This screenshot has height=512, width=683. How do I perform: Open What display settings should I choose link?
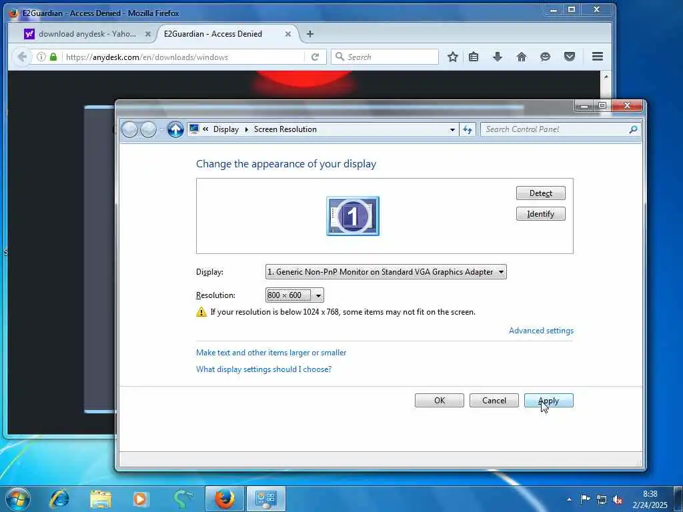[263, 369]
